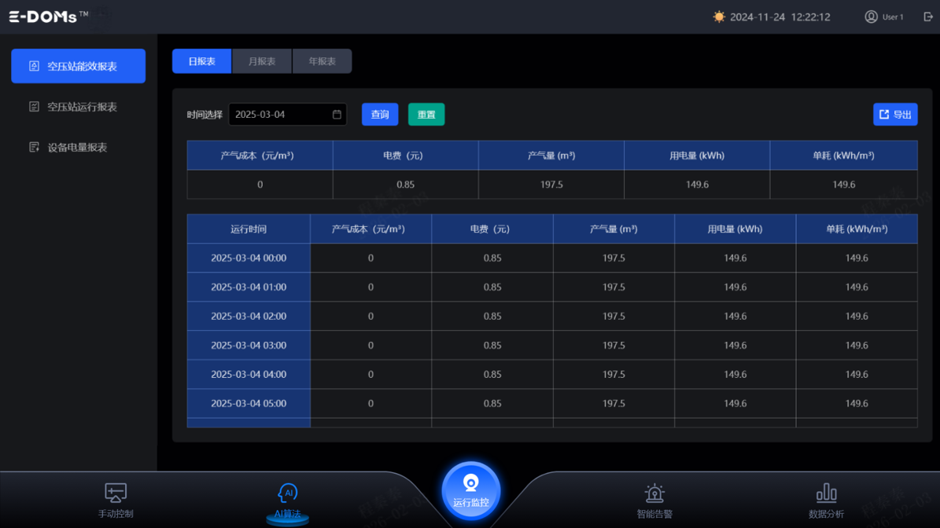Click the central 运行监控 round button

(x=470, y=490)
